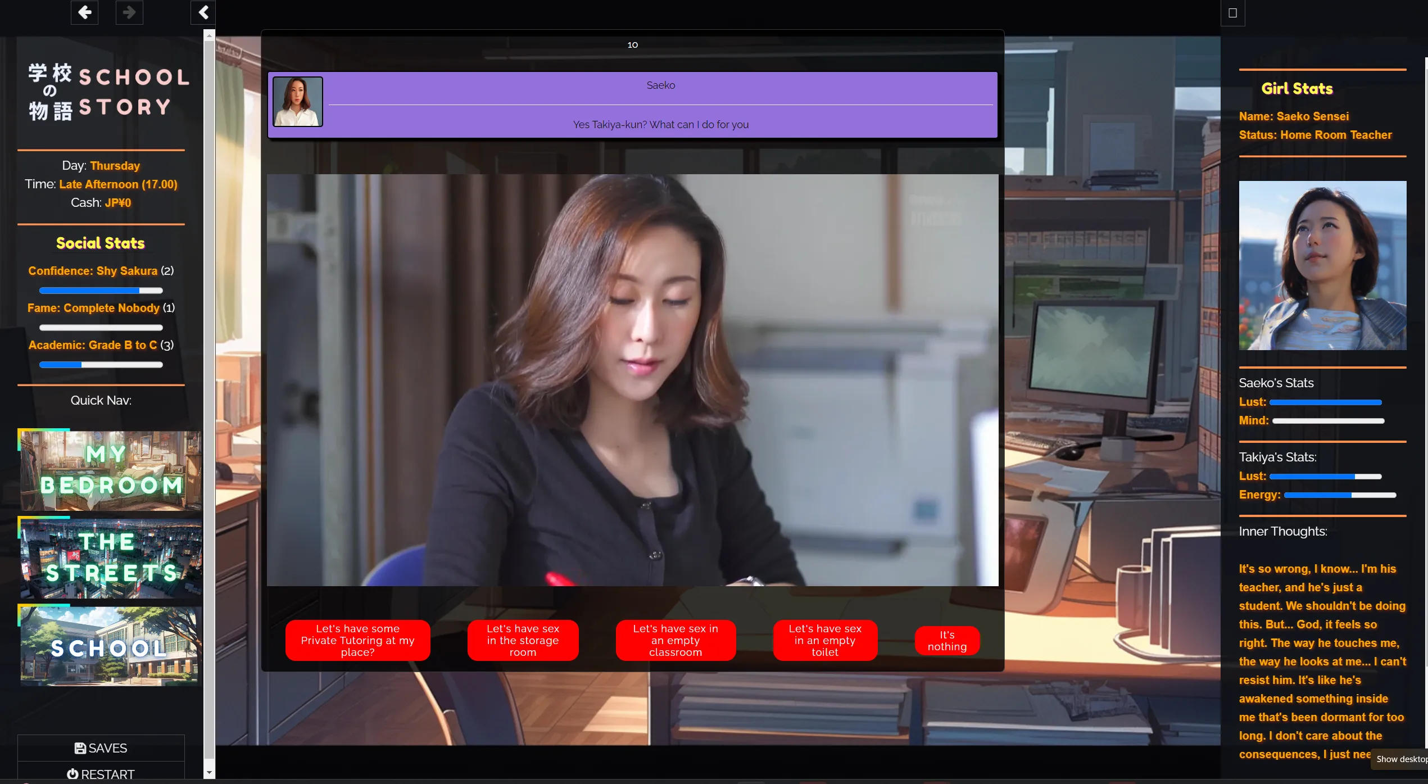This screenshot has height=784, width=1428.
Task: Click the power icon beside RESTART
Action: point(72,774)
